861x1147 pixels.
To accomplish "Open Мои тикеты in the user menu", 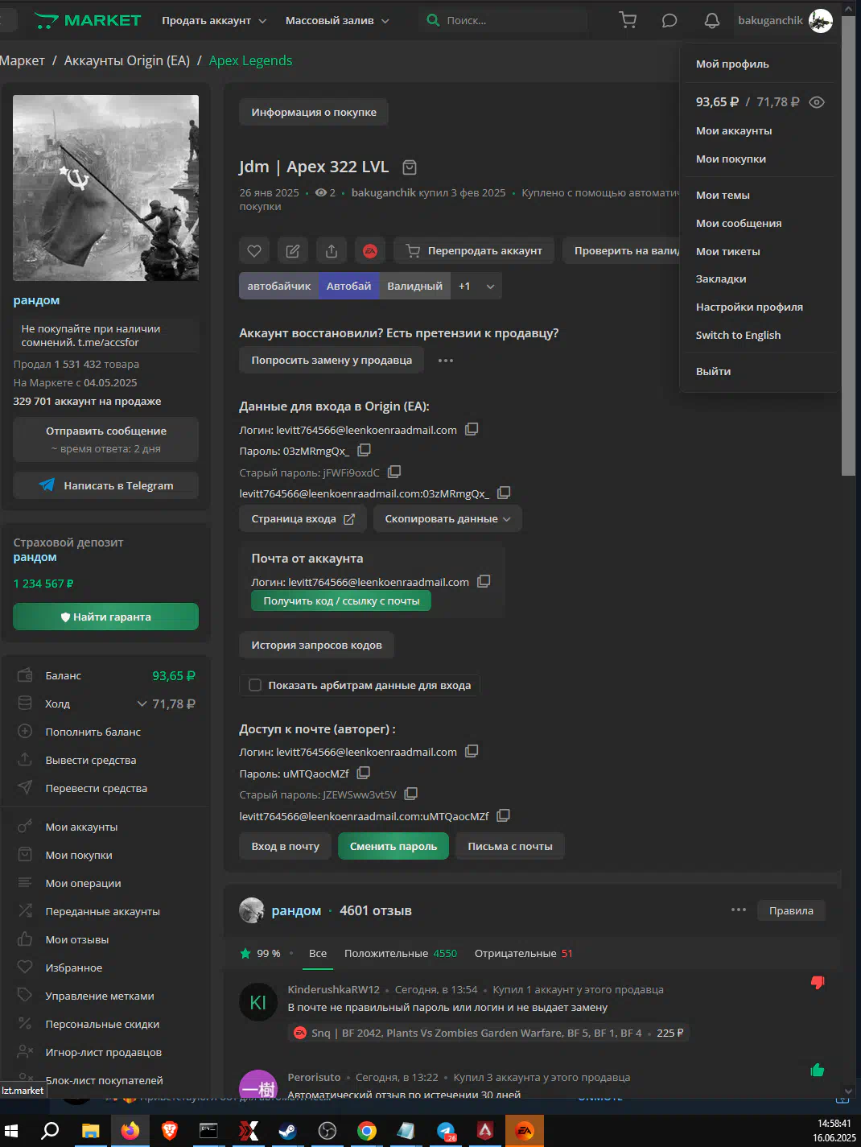I will point(728,252).
